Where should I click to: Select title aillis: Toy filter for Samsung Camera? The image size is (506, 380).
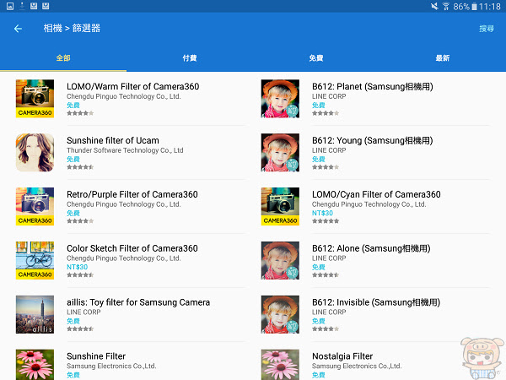(x=138, y=302)
